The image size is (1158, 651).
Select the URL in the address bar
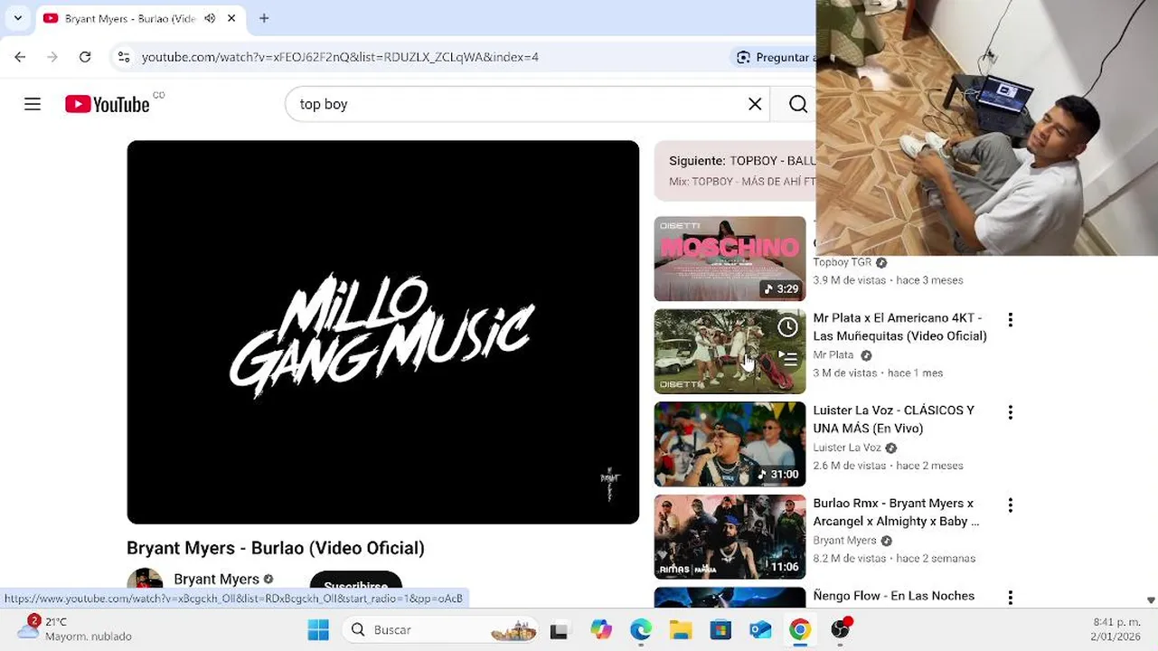click(340, 57)
